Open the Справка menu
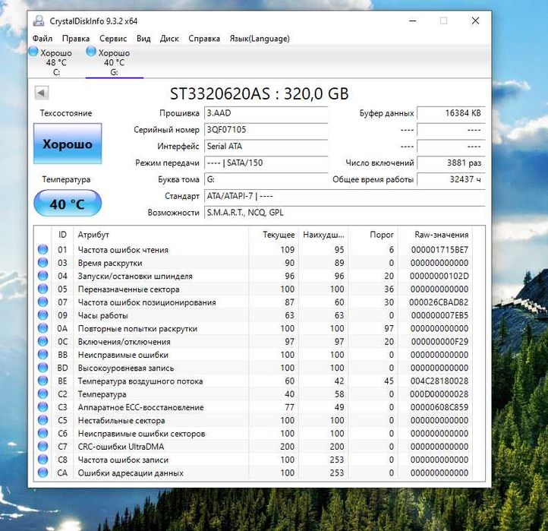 (x=204, y=39)
